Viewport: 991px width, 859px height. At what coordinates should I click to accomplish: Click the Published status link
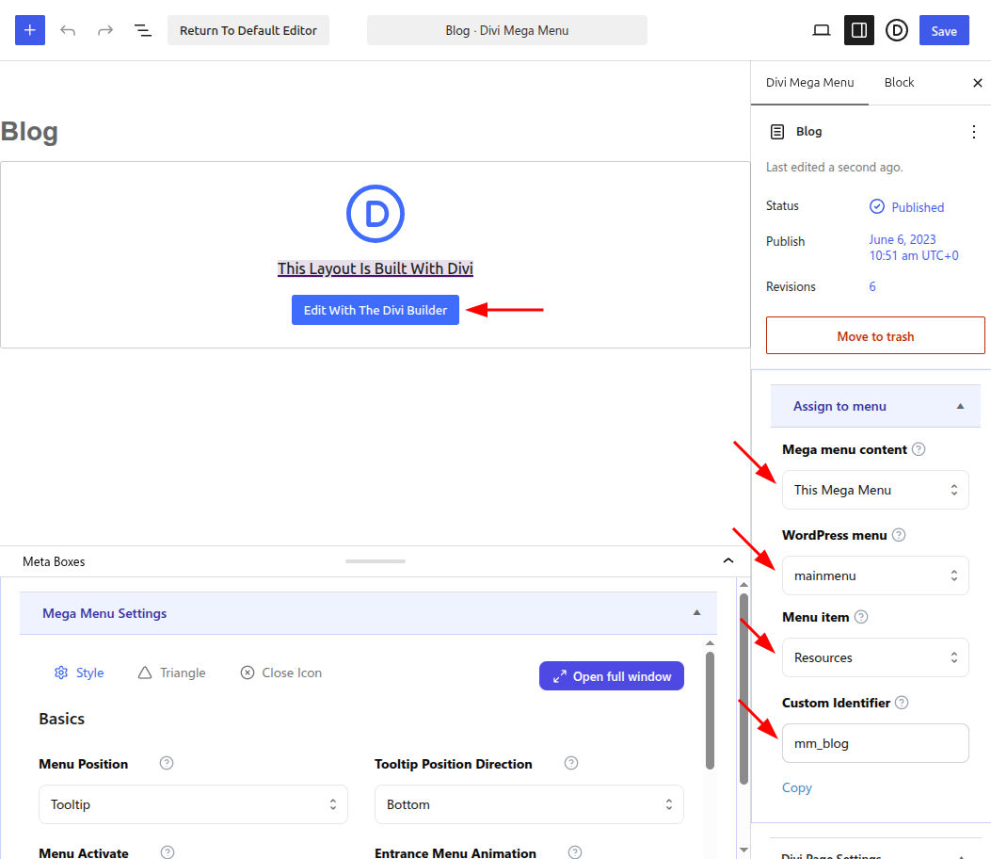pyautogui.click(x=917, y=207)
